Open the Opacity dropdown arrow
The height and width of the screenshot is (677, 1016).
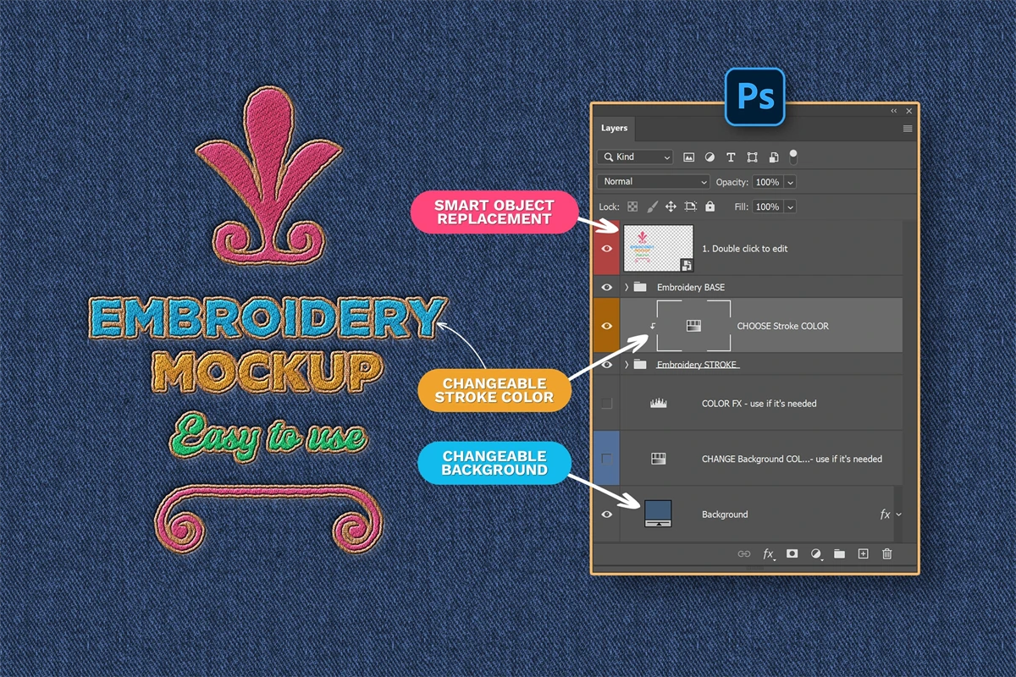coord(790,182)
